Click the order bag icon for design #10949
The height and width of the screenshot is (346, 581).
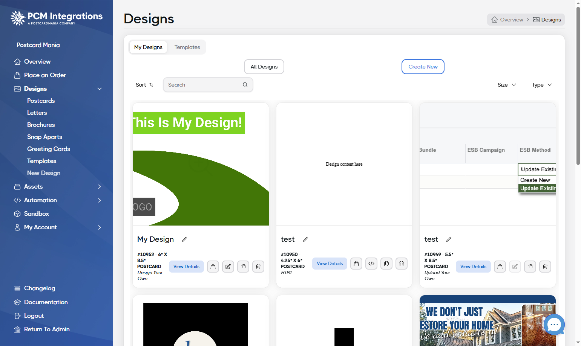[x=500, y=267]
